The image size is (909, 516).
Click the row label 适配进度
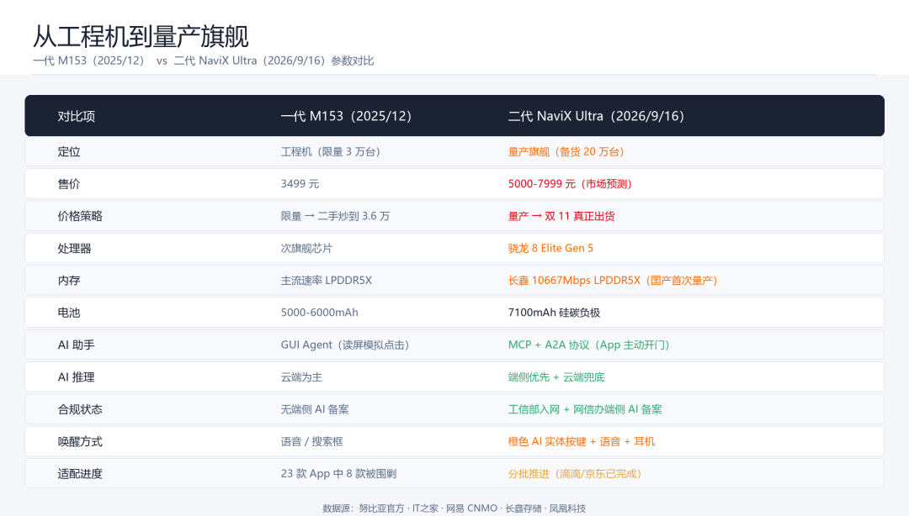click(80, 474)
